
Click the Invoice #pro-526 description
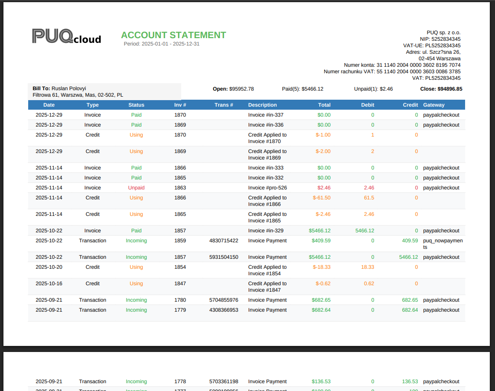[267, 188]
